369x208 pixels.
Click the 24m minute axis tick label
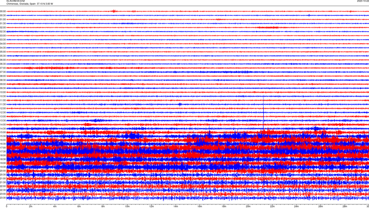[296, 206]
